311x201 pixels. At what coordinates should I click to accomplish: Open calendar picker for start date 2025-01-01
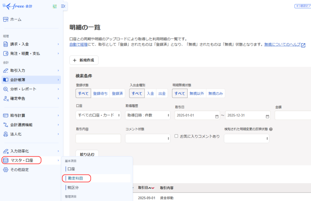pos(217,116)
